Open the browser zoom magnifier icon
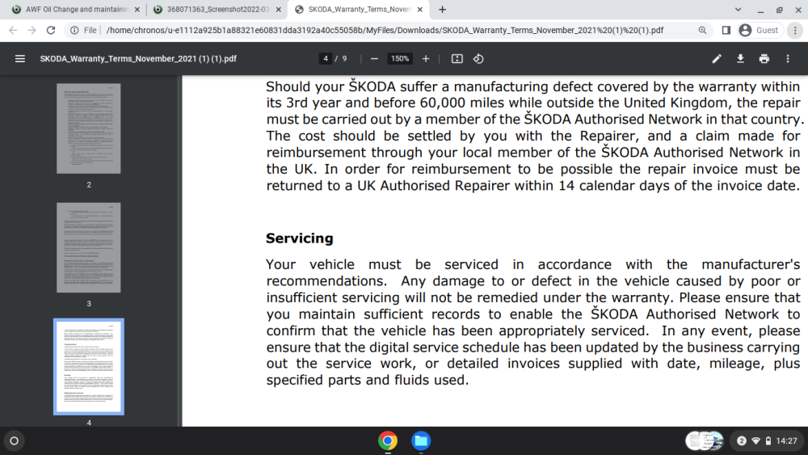Viewport: 808px width, 455px height. click(702, 31)
